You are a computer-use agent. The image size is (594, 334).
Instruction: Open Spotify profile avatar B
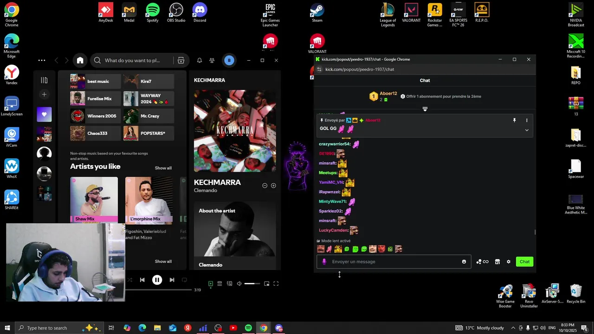(x=229, y=60)
